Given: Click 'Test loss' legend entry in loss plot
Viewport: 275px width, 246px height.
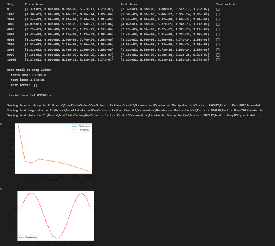Looking at the screenshot, I should click(81, 130).
